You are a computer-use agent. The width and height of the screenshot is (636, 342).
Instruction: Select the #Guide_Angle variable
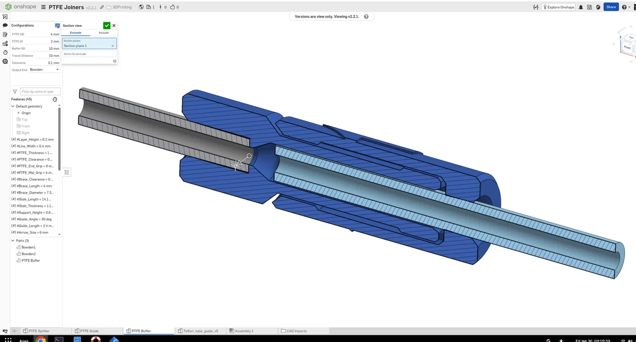32,219
